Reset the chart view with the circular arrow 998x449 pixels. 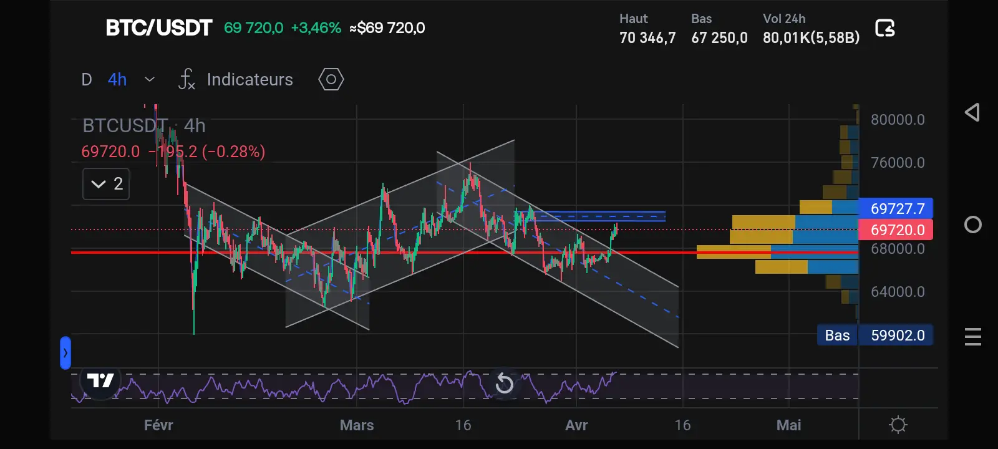click(504, 384)
